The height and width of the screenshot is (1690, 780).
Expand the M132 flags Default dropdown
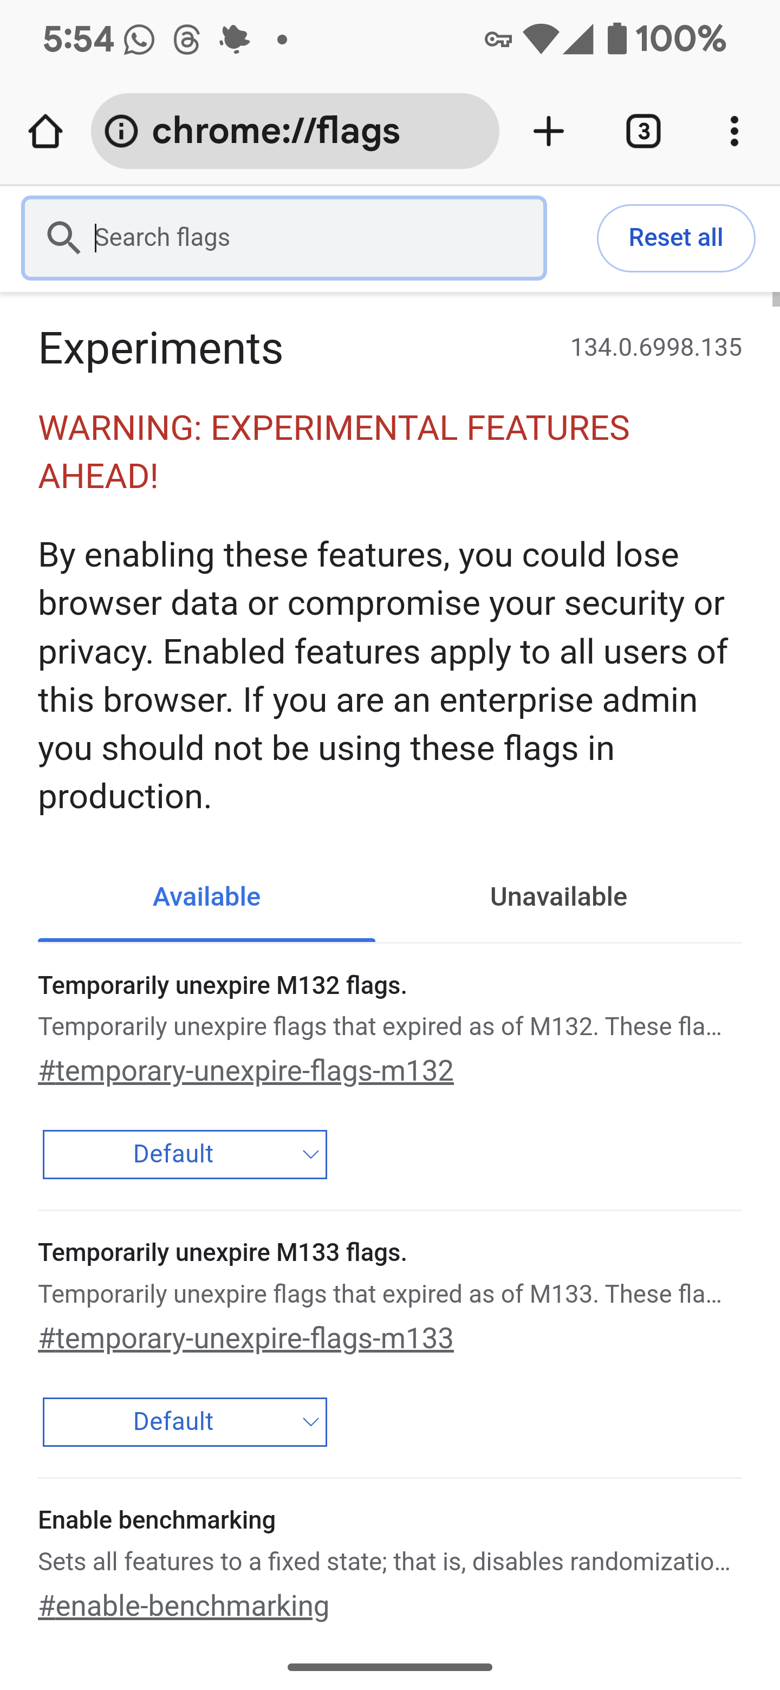(185, 1154)
